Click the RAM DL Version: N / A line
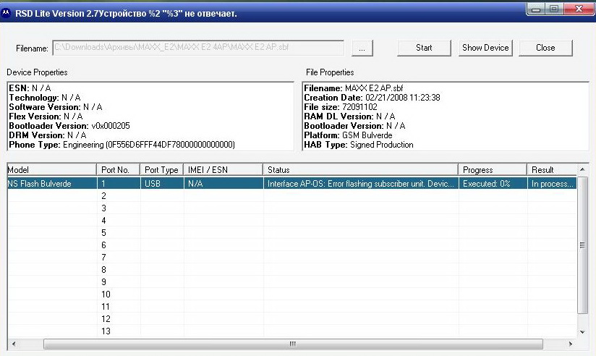Viewport: 596px width, 356px height. point(349,116)
